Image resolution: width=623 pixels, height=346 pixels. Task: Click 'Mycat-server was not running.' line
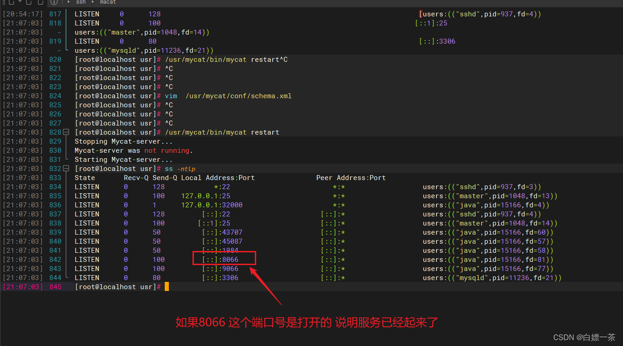[134, 150]
